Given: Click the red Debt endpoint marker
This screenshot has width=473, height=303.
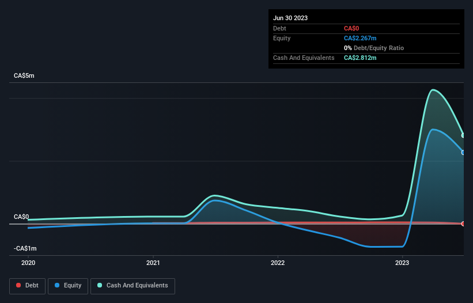Looking at the screenshot, I should tap(463, 224).
